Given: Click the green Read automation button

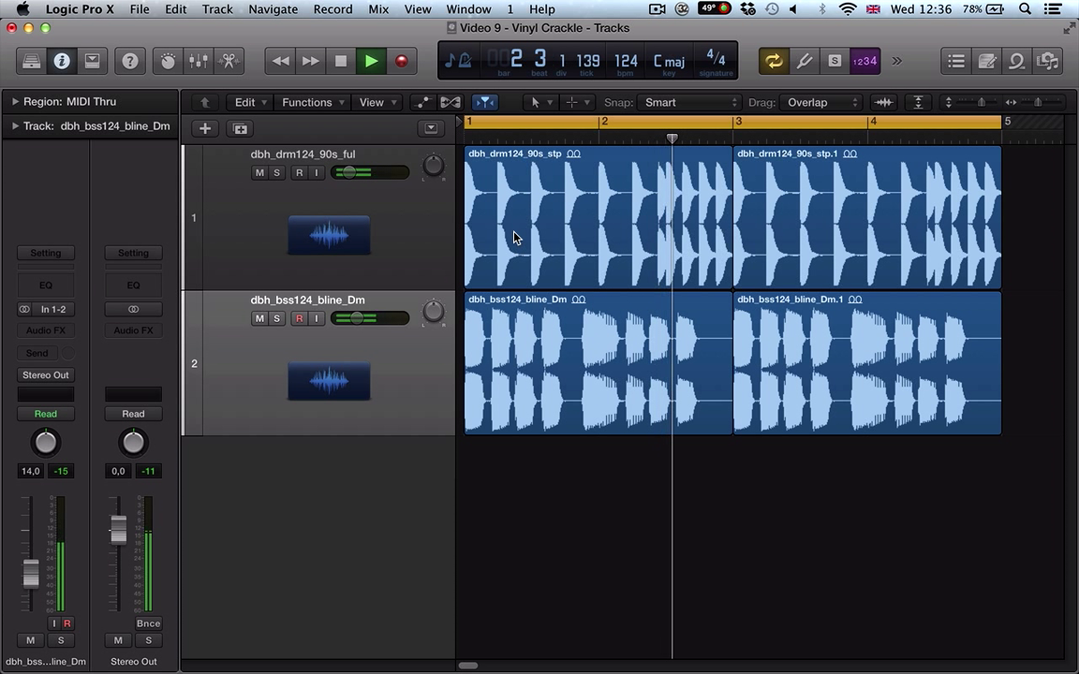Looking at the screenshot, I should click(x=45, y=414).
